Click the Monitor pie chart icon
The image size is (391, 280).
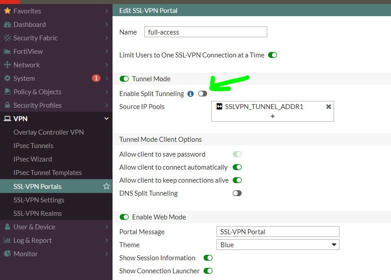[x=8, y=254]
